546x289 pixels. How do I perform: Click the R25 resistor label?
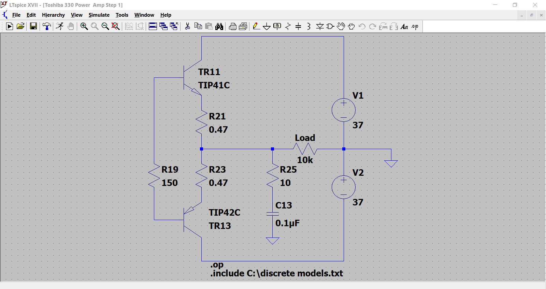coord(288,170)
